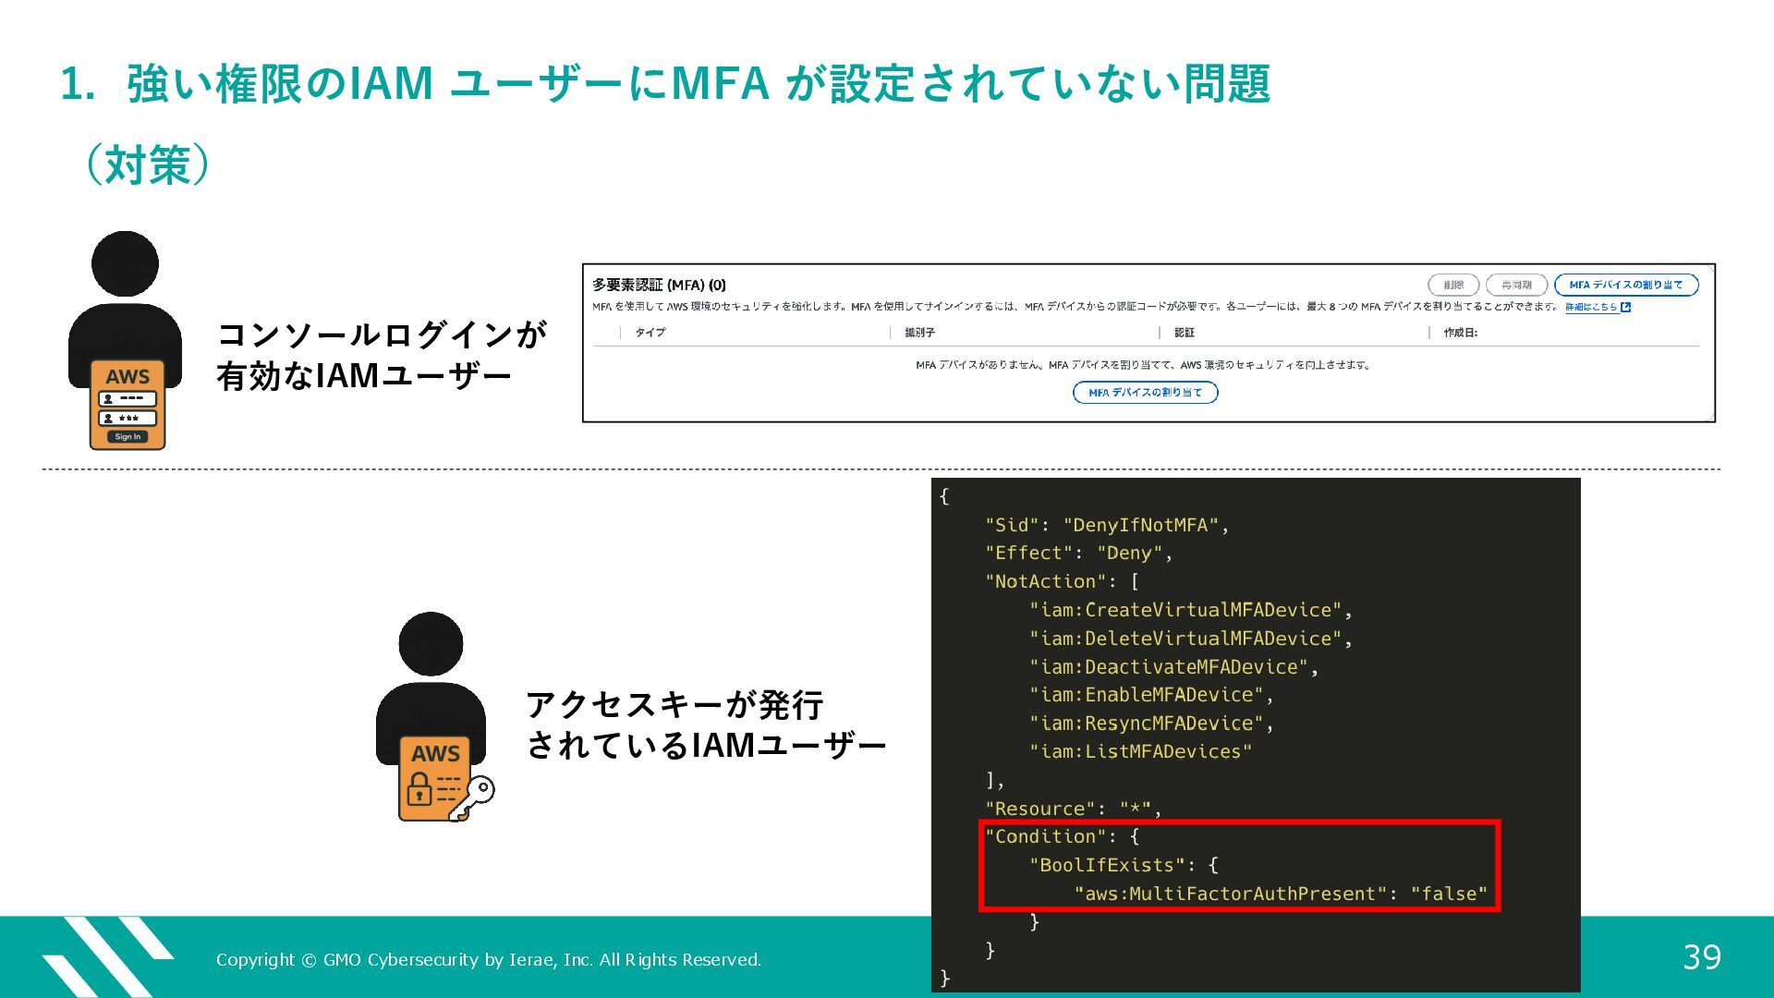Screen dimensions: 1774x998
Task: Click the striped logo in the footer
Action: click(x=106, y=956)
